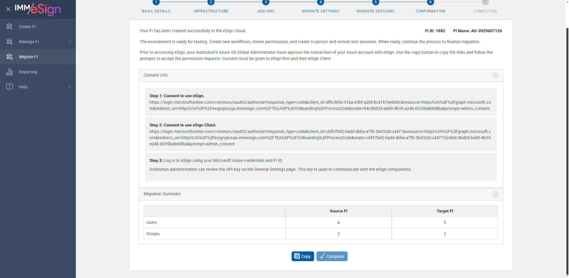Click the Step 3 log in instruction text

coord(216,160)
